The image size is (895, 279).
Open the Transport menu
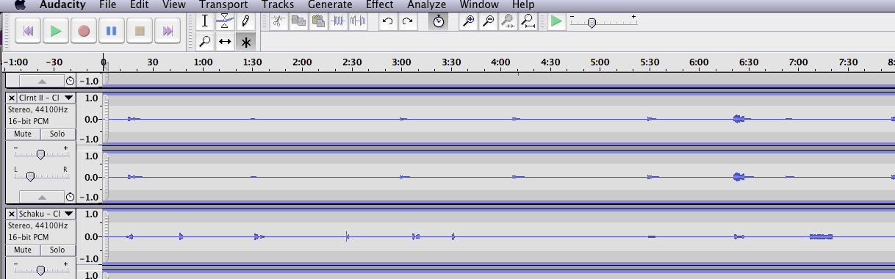tap(223, 4)
